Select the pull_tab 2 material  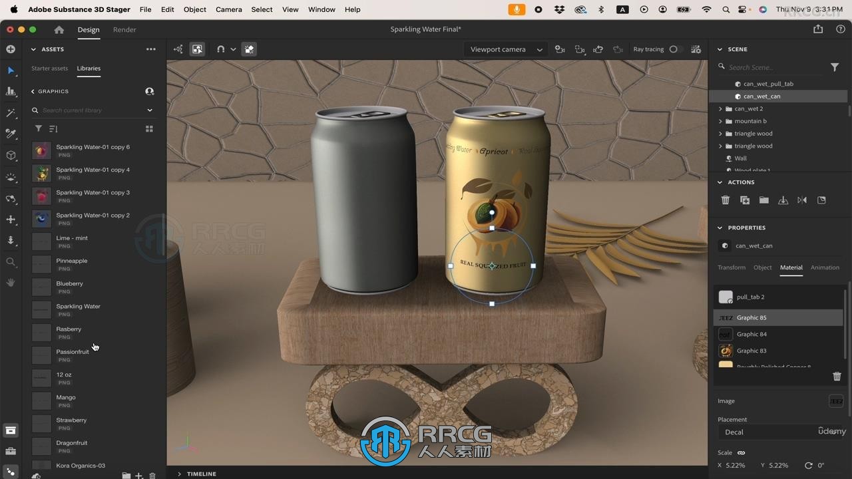(x=779, y=297)
